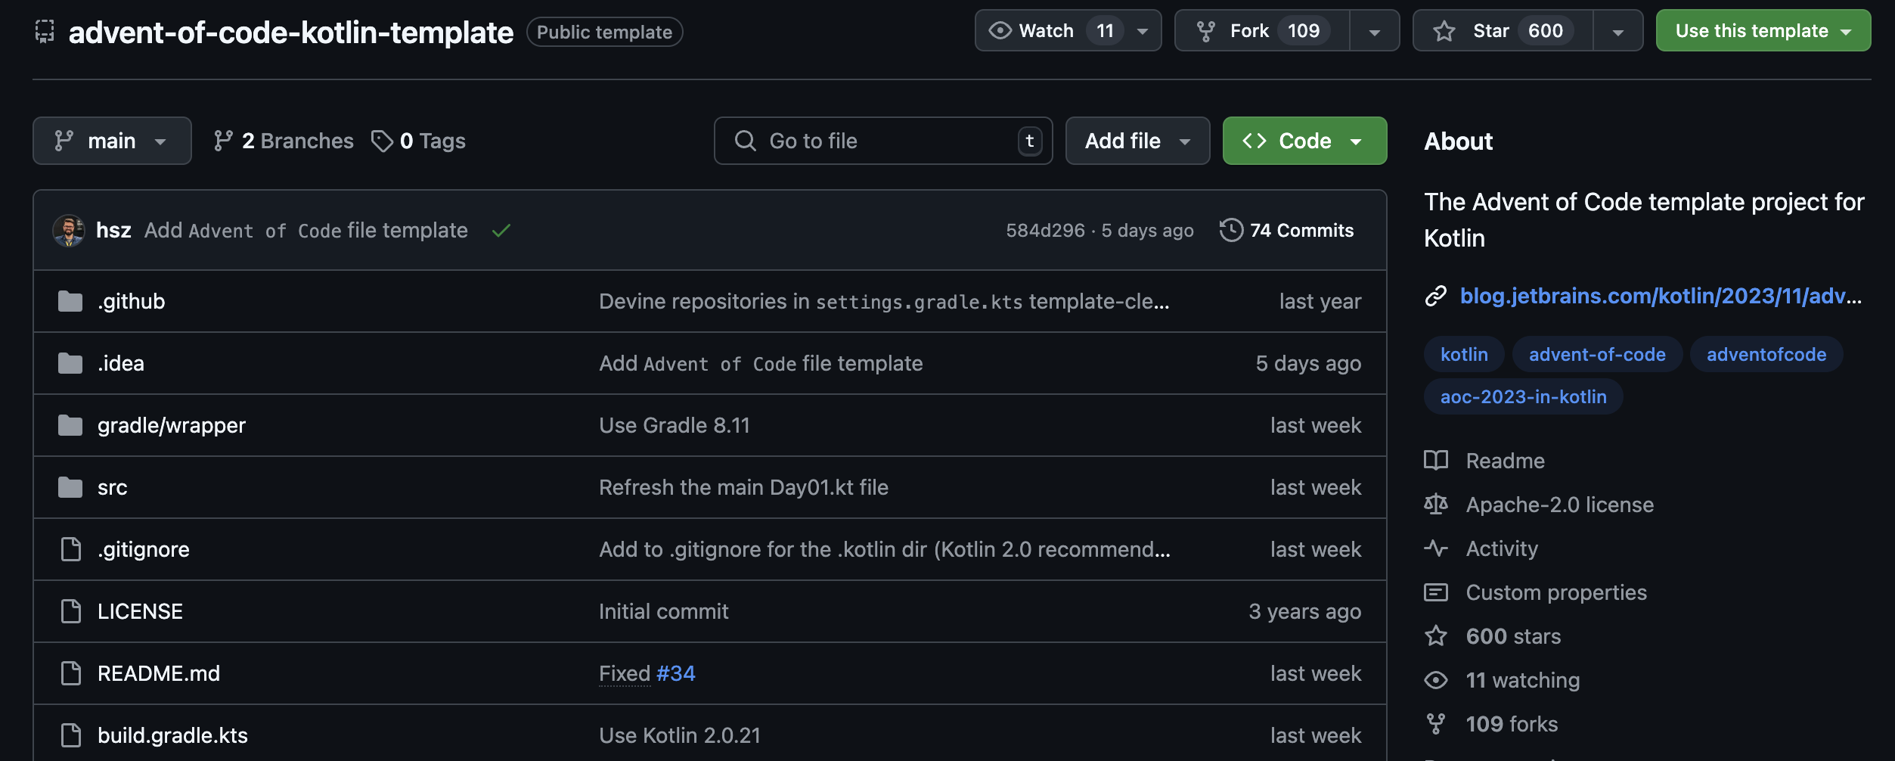Click the history clock icon near 74 Commits
The image size is (1895, 761).
(1230, 230)
